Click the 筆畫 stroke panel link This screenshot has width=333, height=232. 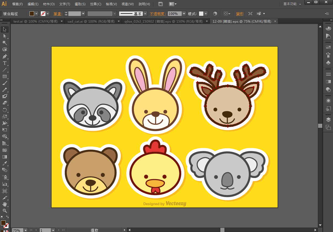[58, 14]
